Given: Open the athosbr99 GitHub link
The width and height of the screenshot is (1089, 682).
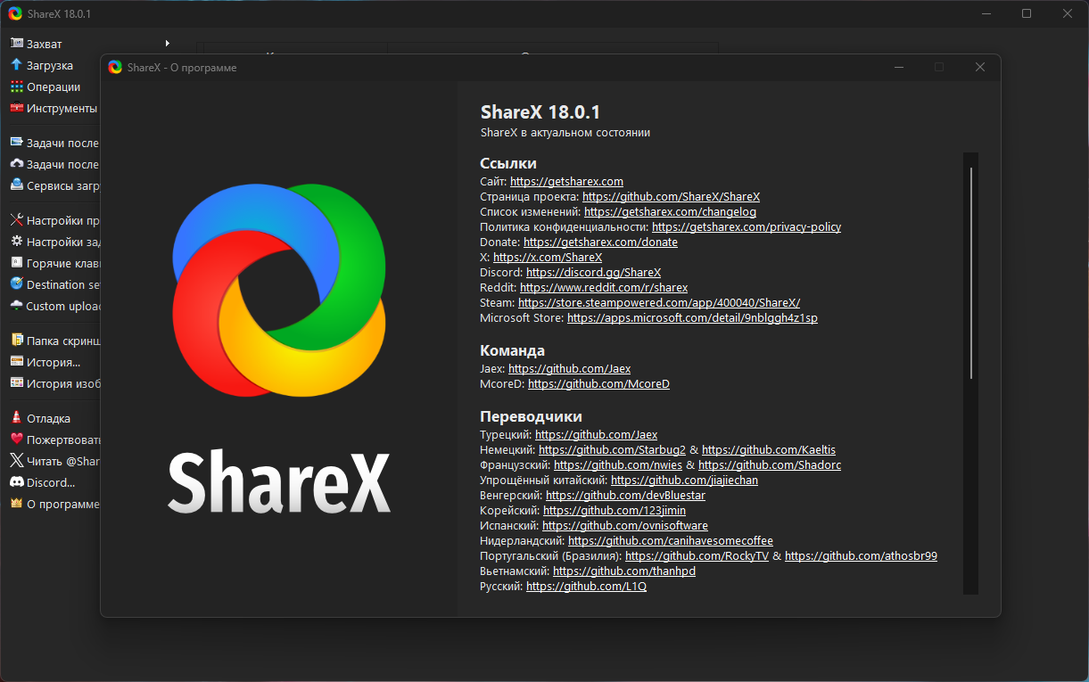Looking at the screenshot, I should tap(861, 555).
